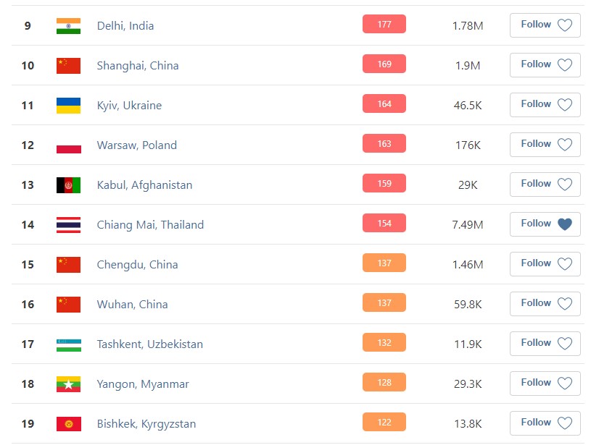Click the Uzbekistan flag icon beside Tashkent
This screenshot has width=591, height=445.
coord(68,344)
